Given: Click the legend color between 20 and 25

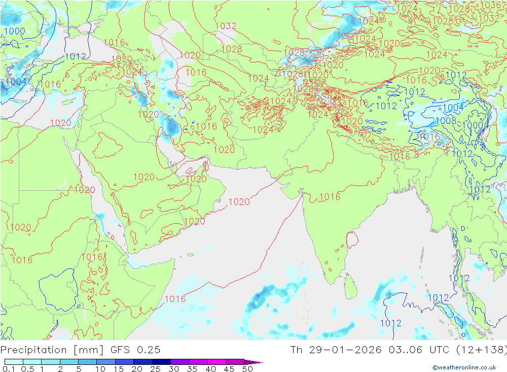Looking at the screenshot, I should point(143,362).
